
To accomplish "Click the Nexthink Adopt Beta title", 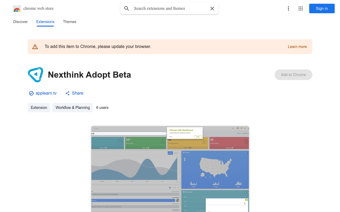I will (90, 75).
